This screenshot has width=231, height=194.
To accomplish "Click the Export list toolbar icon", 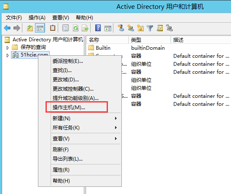I will 85,28.
